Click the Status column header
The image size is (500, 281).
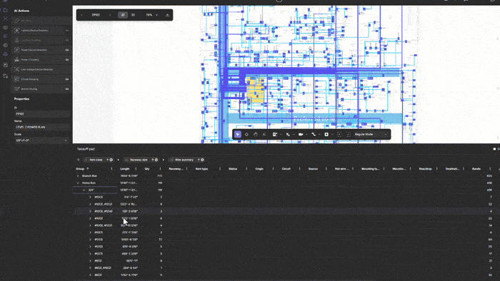(233, 168)
